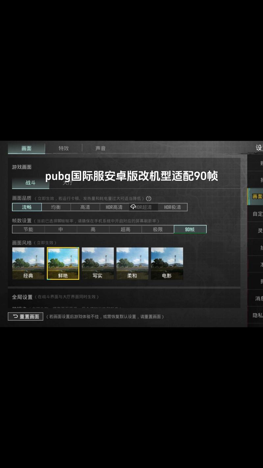Choose the HDR极清 quality option
263x468 pixels.
pyautogui.click(x=173, y=207)
